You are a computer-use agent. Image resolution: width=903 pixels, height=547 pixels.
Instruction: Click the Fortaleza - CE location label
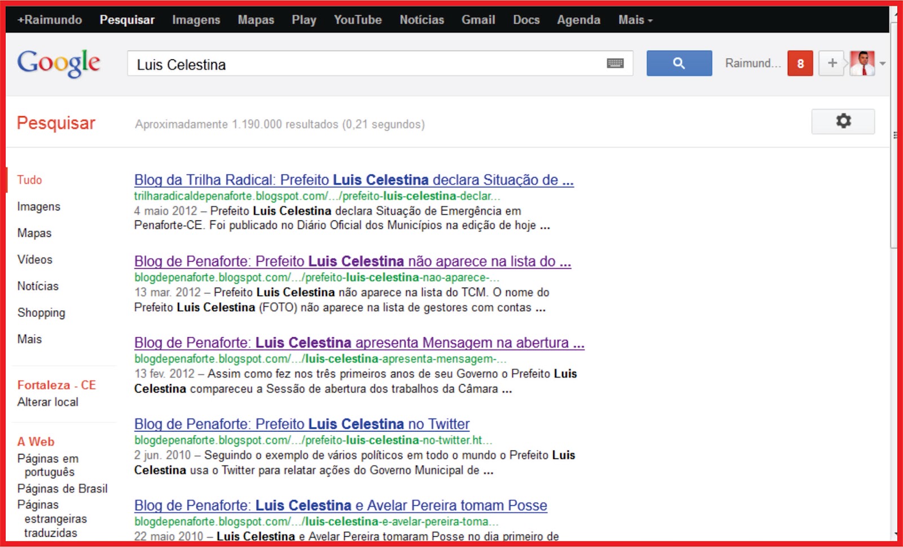tap(56, 385)
